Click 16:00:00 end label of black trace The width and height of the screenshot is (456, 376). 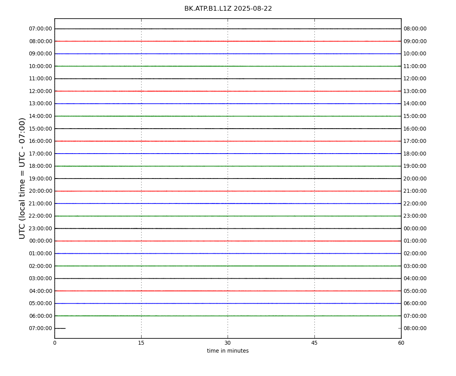click(x=415, y=129)
